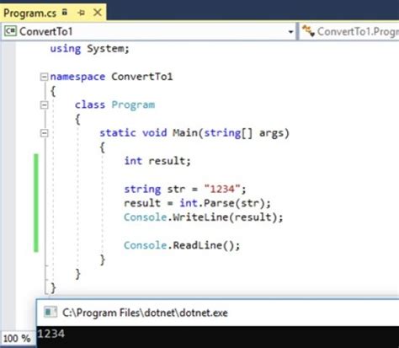Click the 'args' parameter name

coord(271,133)
